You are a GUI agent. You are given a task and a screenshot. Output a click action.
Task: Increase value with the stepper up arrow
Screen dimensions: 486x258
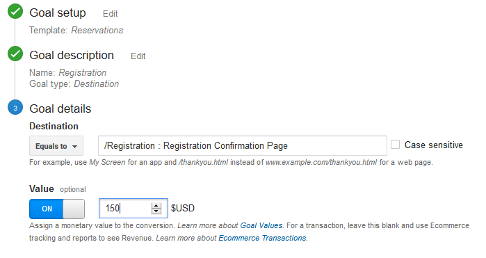[156, 206]
